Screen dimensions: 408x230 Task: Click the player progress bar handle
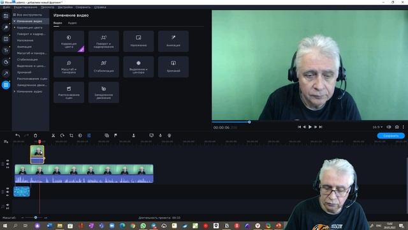[249, 122]
